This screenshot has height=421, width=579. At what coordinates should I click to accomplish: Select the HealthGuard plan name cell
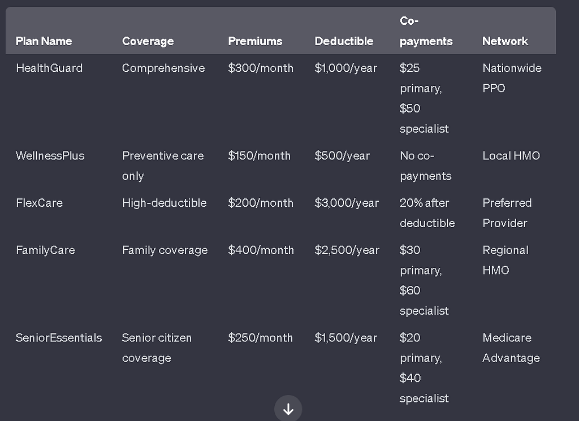click(49, 68)
